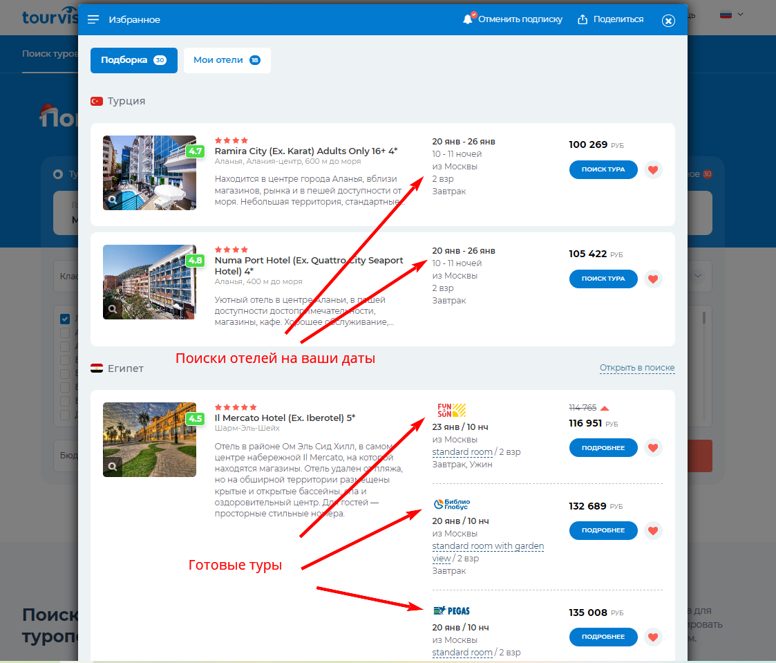Screen dimensions: 776x663
Task: Zoom photo of Il Mercato Hotel via magnifier
Action: click(113, 467)
